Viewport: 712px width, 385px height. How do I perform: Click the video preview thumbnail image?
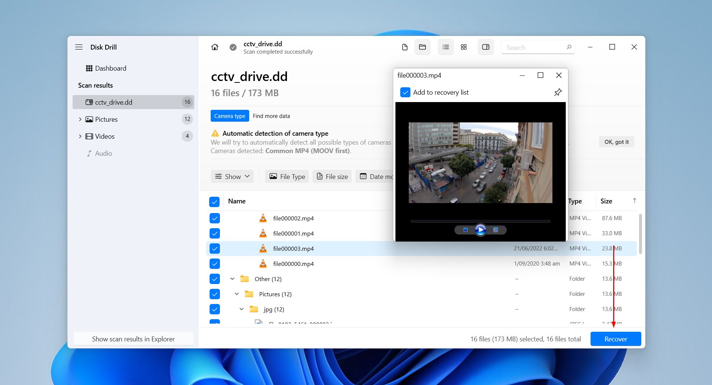point(480,163)
